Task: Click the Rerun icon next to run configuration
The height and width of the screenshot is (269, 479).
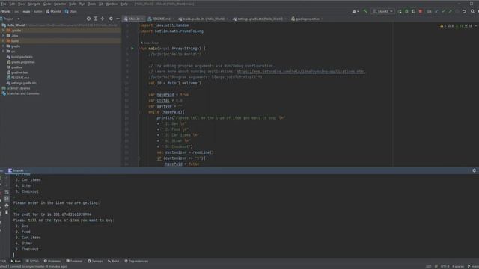Action: 400,11
